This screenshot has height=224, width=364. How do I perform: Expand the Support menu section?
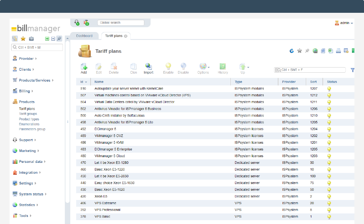tap(24, 140)
